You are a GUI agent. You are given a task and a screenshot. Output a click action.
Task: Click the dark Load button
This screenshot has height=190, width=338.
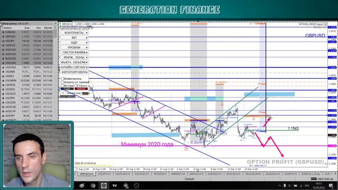[x=67, y=89]
